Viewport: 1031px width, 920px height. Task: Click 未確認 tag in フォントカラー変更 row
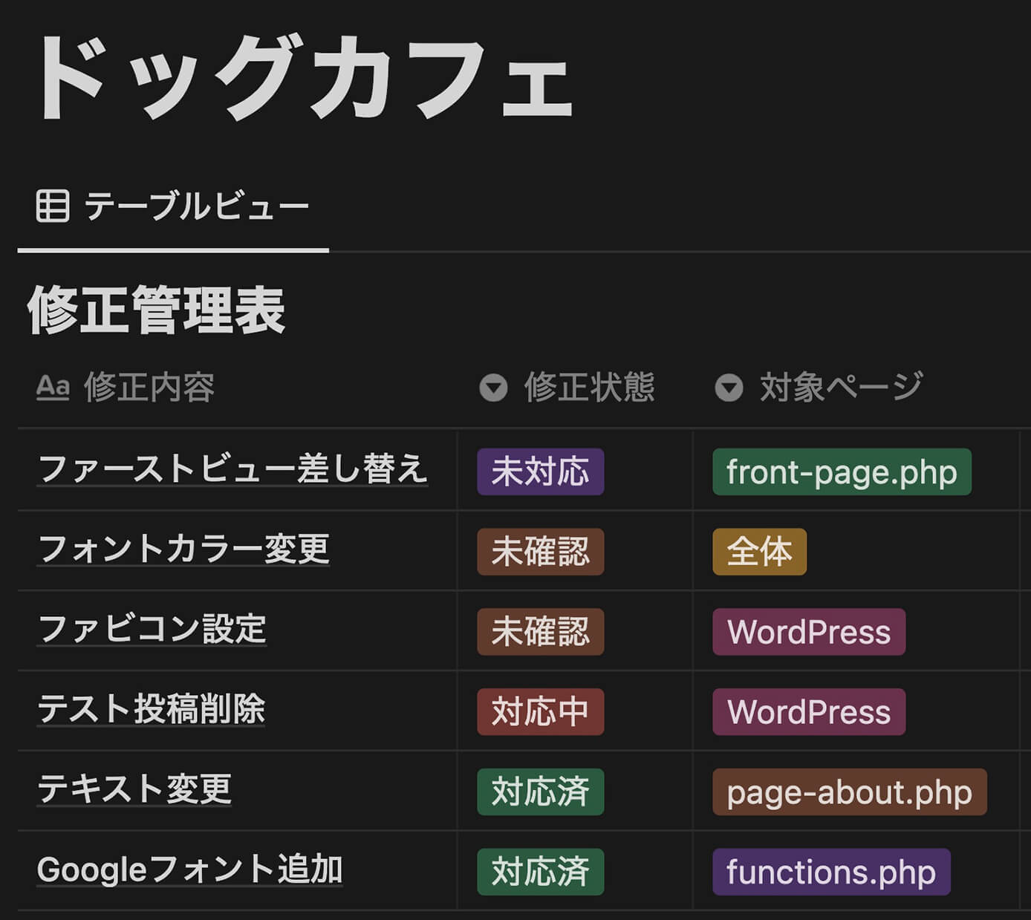pyautogui.click(x=541, y=552)
